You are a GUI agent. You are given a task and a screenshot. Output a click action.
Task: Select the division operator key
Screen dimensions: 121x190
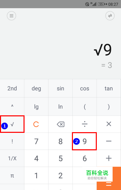coord(85,124)
